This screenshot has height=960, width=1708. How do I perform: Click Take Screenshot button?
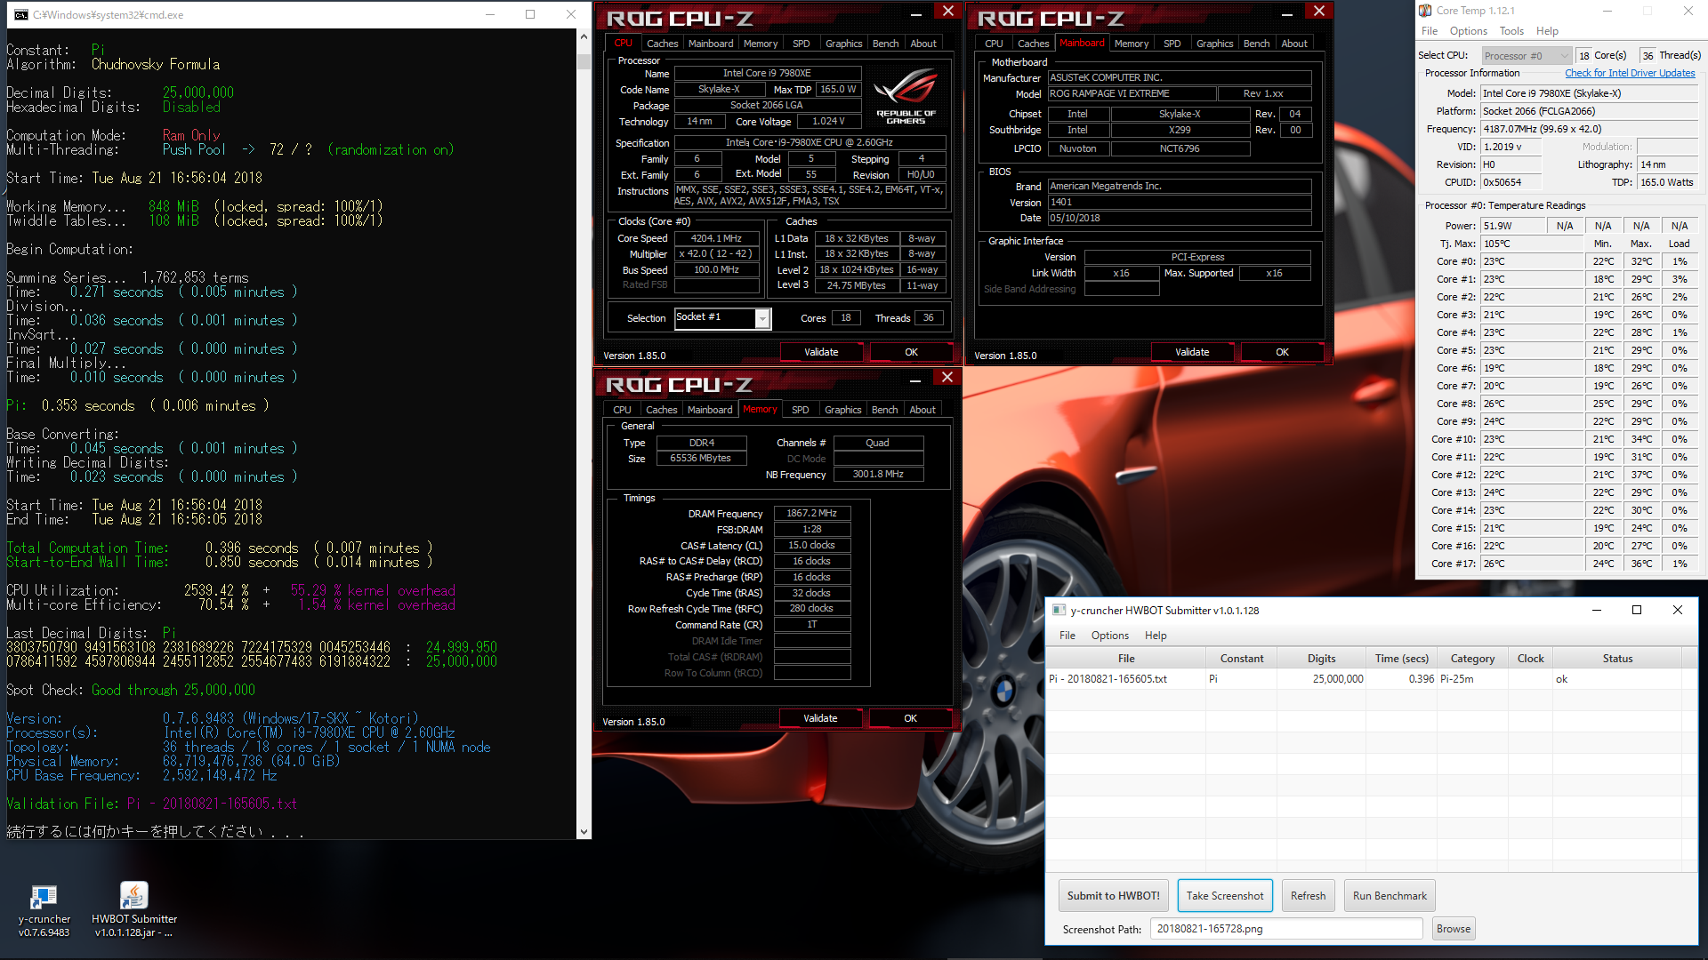(x=1224, y=895)
